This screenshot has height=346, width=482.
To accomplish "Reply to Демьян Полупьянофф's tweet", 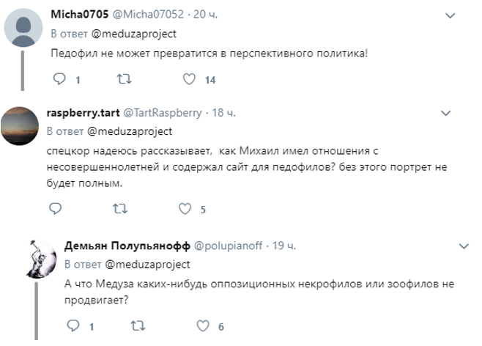I will (x=73, y=325).
